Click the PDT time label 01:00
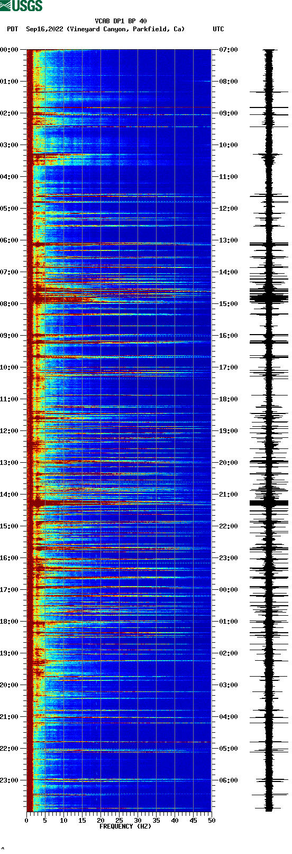This screenshot has height=854, width=292. [10, 82]
